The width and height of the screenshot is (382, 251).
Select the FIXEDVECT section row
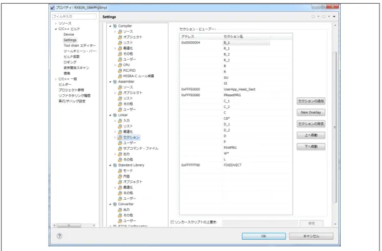[x=233, y=165]
